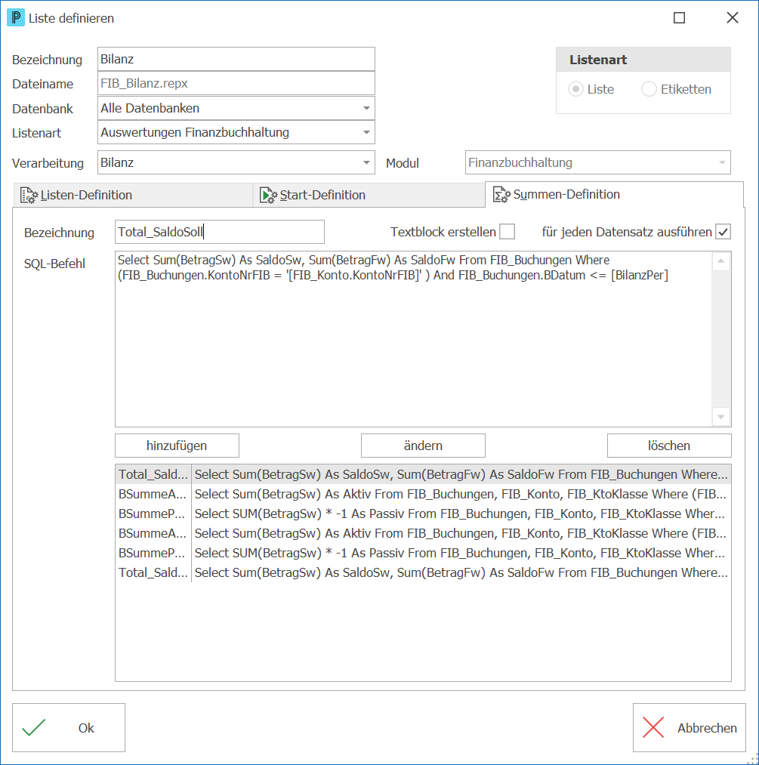Select the second BSummeP... list row

[423, 553]
